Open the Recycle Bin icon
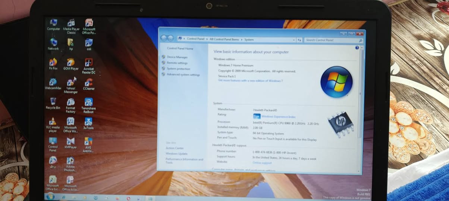This screenshot has height=201, width=449. [53, 103]
